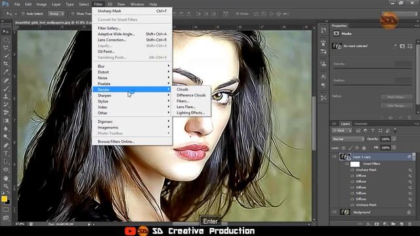Select the Eraser tool
This screenshot has height=236, width=420.
[x=6, y=113]
